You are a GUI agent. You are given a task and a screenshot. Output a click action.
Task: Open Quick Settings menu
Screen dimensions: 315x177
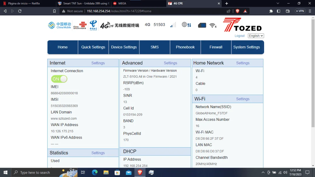pyautogui.click(x=93, y=47)
